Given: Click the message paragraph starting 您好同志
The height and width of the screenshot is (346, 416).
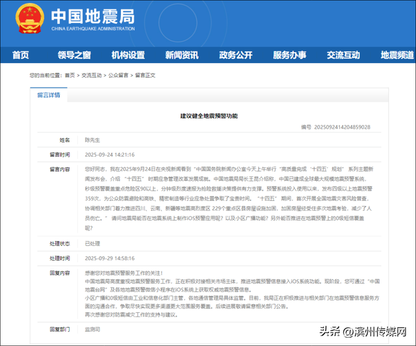Looking at the screenshot, I should (x=229, y=198).
